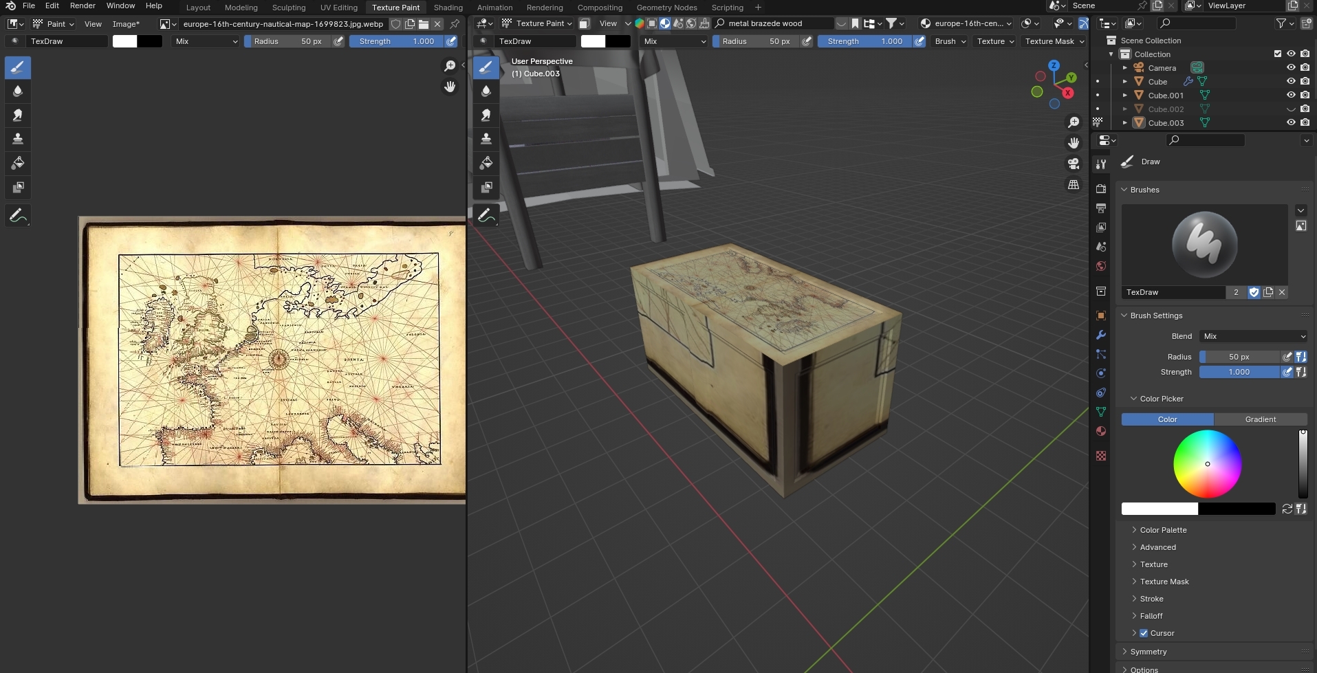Open the Texture properties checker tab
1317x673 pixels.
click(1101, 456)
